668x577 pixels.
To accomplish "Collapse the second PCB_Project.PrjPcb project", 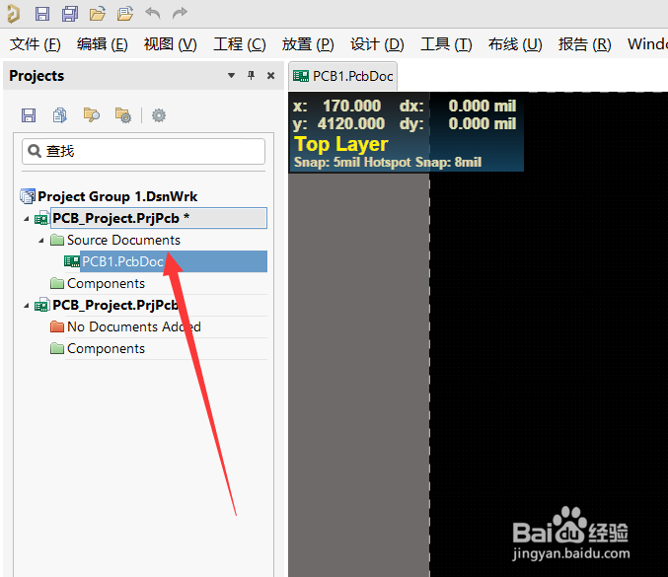I will pyautogui.click(x=27, y=306).
